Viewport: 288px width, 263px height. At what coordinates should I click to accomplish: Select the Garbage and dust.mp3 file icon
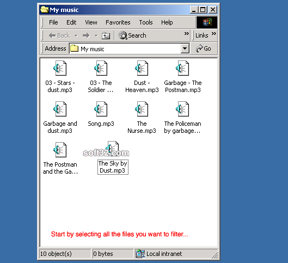60,109
